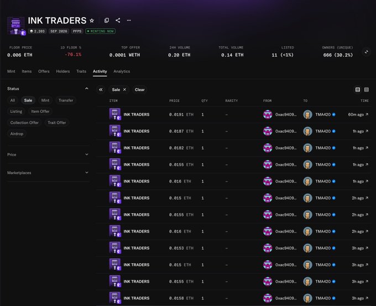Switch to comfortable list view icon
This screenshot has width=376, height=306.
pyautogui.click(x=358, y=90)
